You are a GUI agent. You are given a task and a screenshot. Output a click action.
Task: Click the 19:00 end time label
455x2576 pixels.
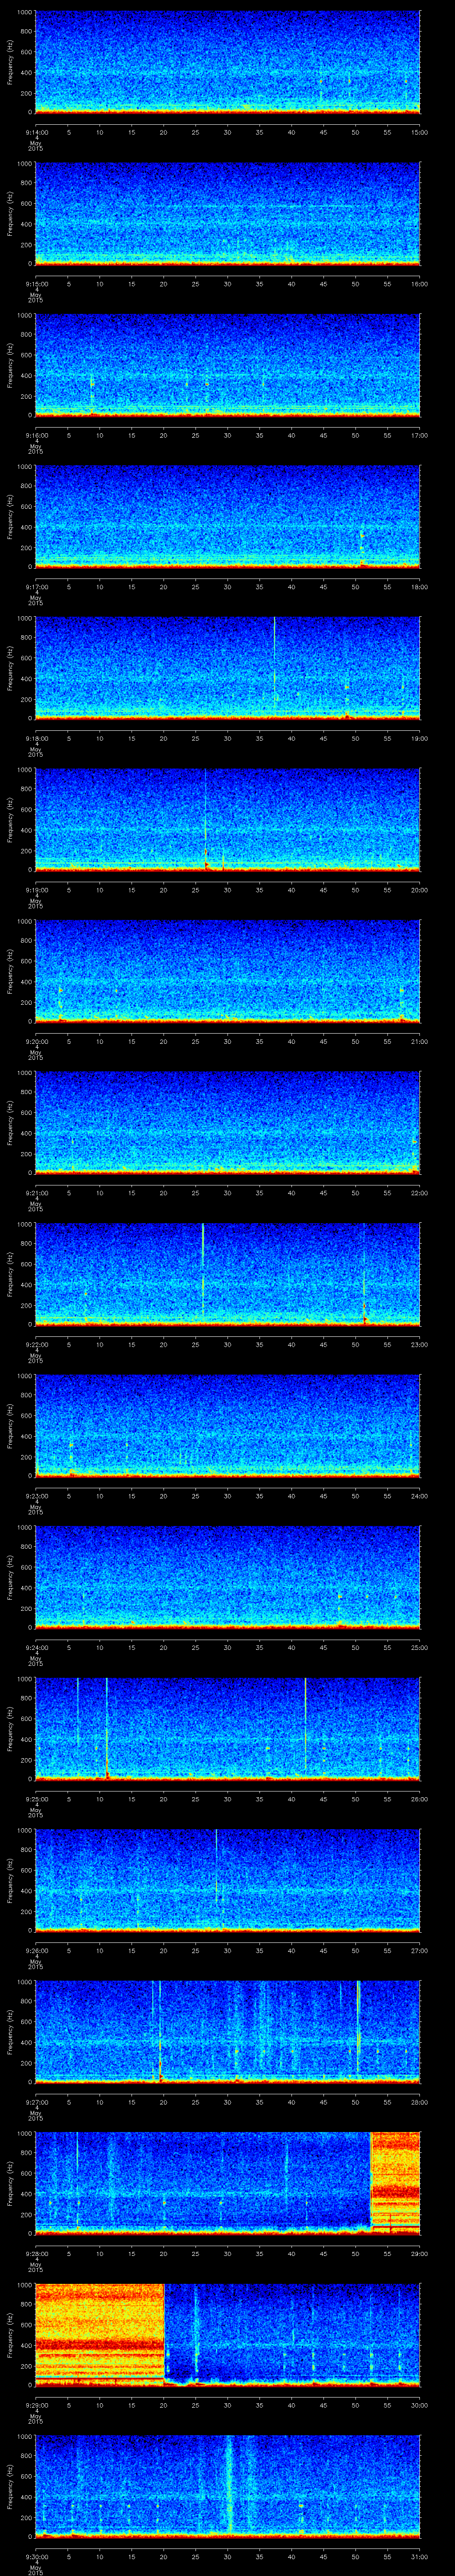point(420,738)
